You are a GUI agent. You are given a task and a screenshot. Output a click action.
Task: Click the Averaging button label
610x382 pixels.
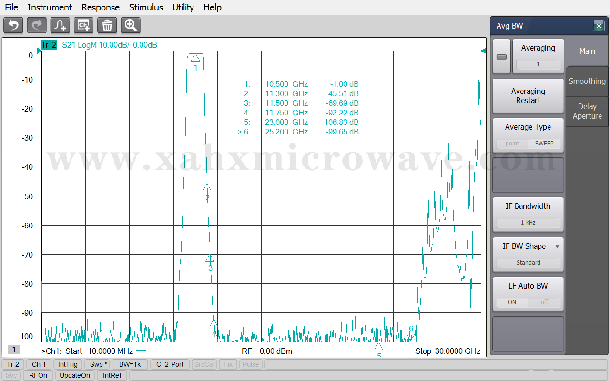[538, 48]
